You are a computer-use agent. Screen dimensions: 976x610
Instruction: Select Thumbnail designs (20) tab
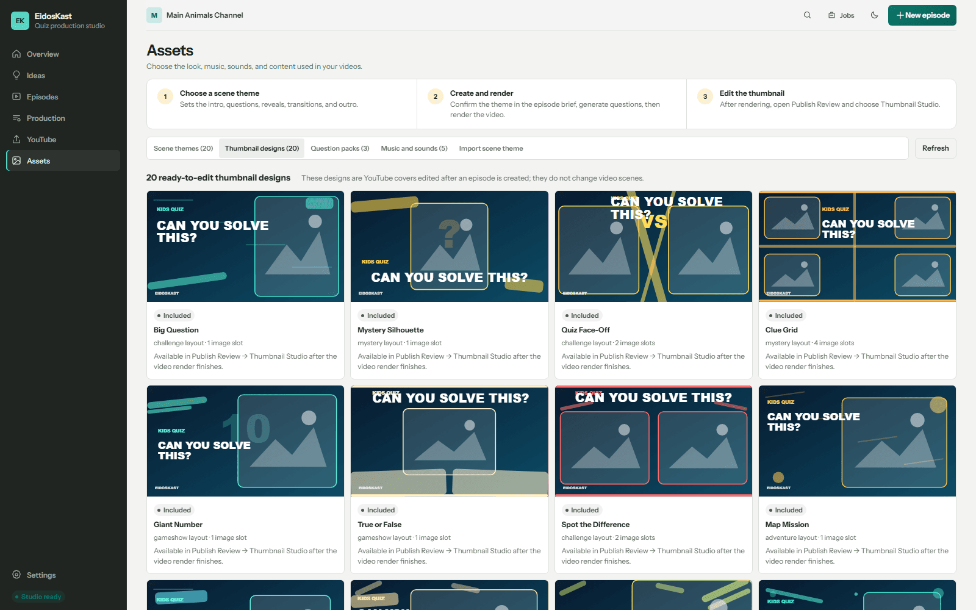click(262, 148)
